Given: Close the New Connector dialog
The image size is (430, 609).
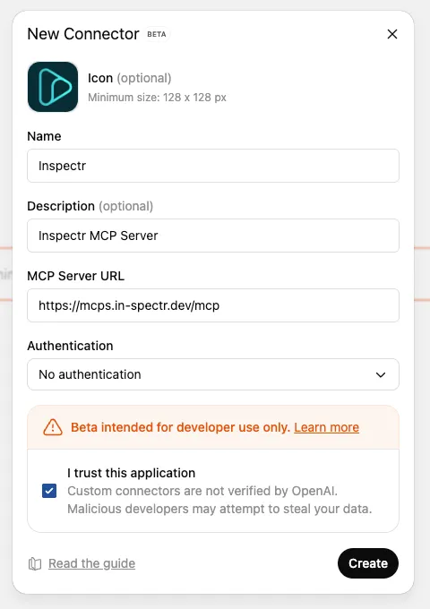Looking at the screenshot, I should point(392,34).
